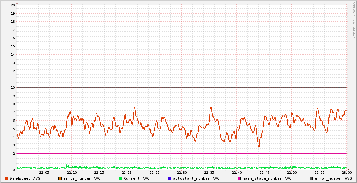Click the dark gray error_number legend swatch

(311, 178)
